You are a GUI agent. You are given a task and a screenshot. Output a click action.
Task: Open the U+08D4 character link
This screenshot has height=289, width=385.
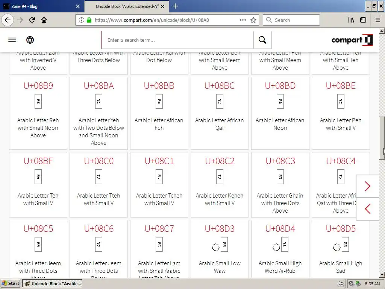(280, 229)
